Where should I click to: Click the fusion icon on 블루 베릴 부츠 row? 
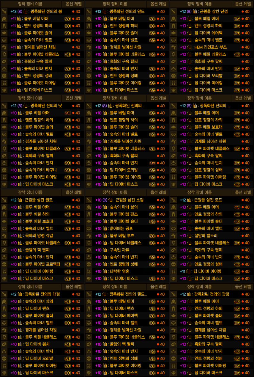tap(152, 236)
